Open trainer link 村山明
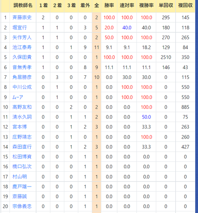Viewport: 198px width, 213px height. click(x=19, y=177)
